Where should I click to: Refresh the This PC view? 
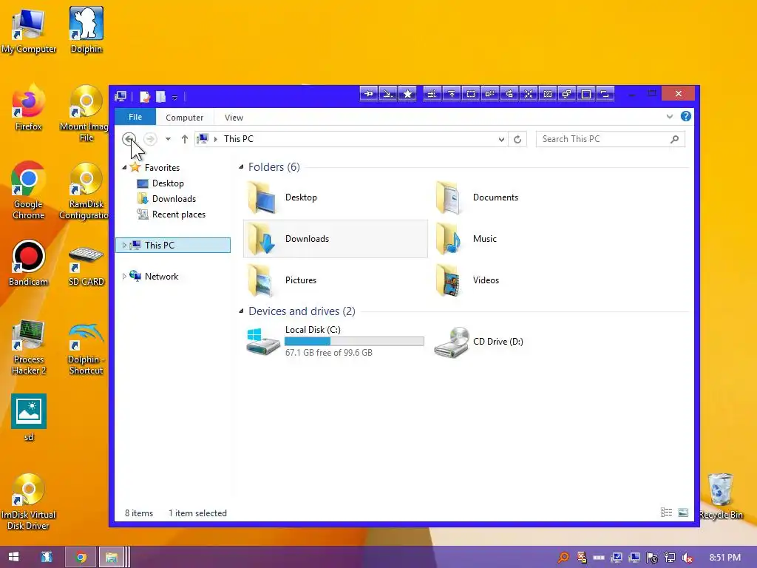tap(517, 139)
